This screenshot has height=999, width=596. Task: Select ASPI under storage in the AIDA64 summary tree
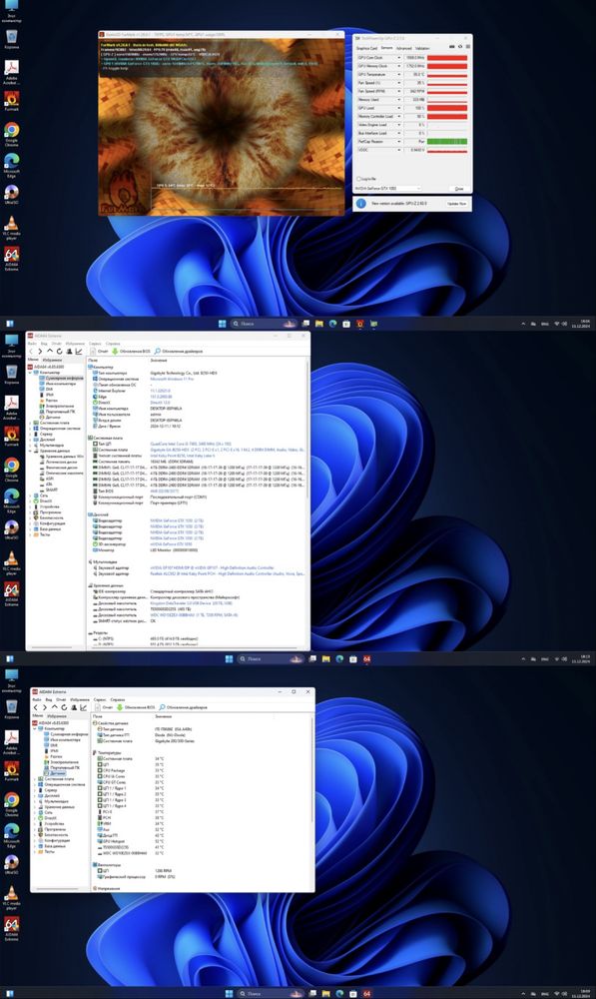50,479
